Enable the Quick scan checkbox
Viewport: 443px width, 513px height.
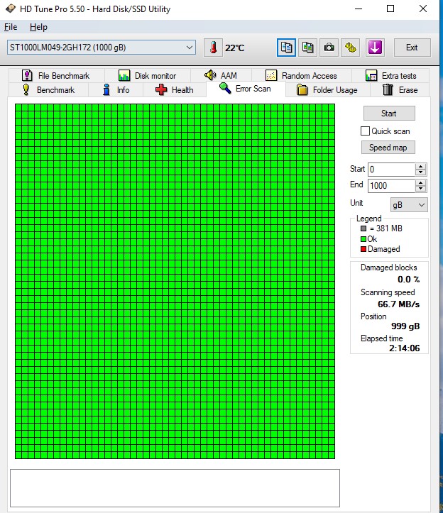point(365,131)
